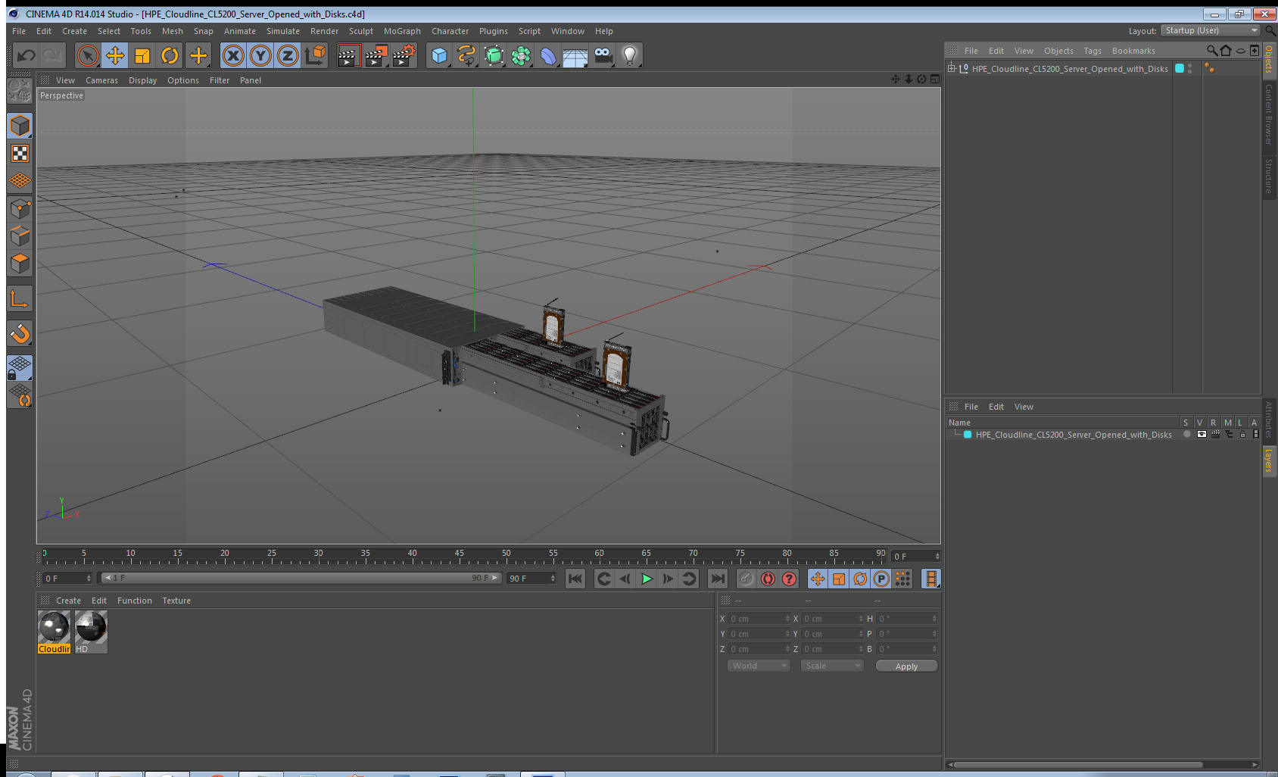Switch the coordinate system icon
Viewport: 1278px width, 777px height.
pos(315,55)
